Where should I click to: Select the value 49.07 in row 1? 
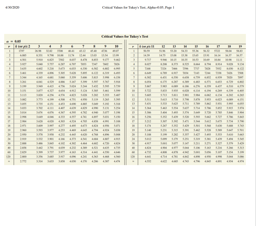(116, 51)
